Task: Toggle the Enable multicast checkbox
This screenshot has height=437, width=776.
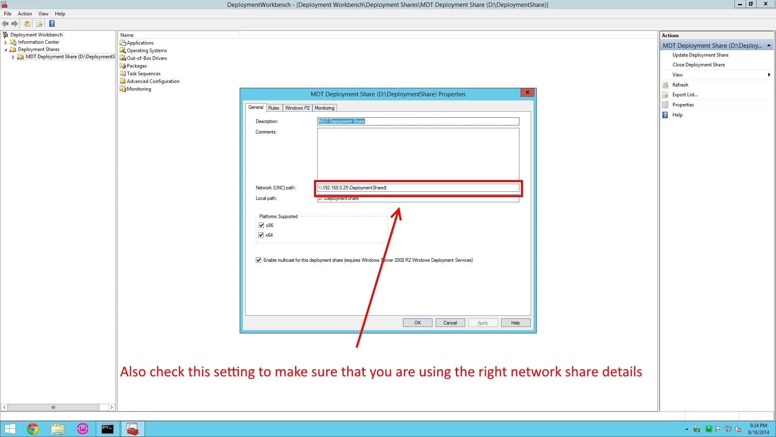Action: point(259,260)
